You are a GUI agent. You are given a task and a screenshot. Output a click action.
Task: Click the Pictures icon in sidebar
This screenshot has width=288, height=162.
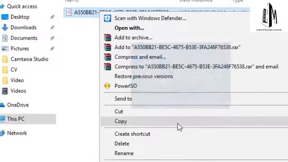point(5,49)
